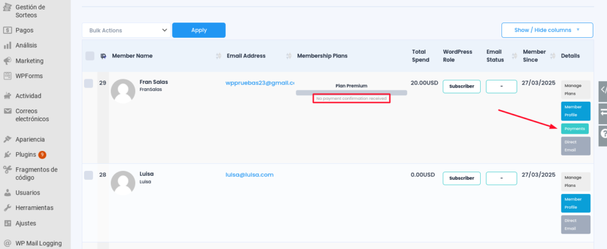The height and width of the screenshot is (249, 607).
Task: Click the Apply button
Action: click(x=199, y=30)
